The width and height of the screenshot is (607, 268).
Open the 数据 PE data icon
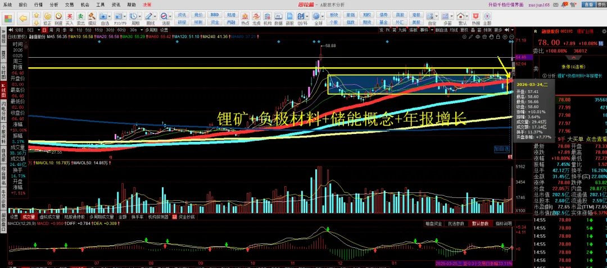[x=278, y=16]
